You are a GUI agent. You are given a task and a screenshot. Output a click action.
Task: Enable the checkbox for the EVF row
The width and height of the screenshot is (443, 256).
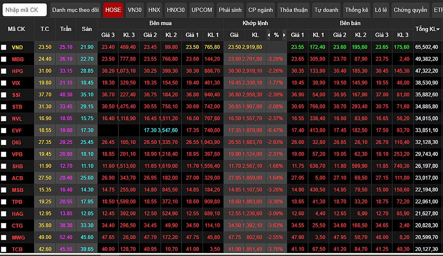(x=4, y=131)
